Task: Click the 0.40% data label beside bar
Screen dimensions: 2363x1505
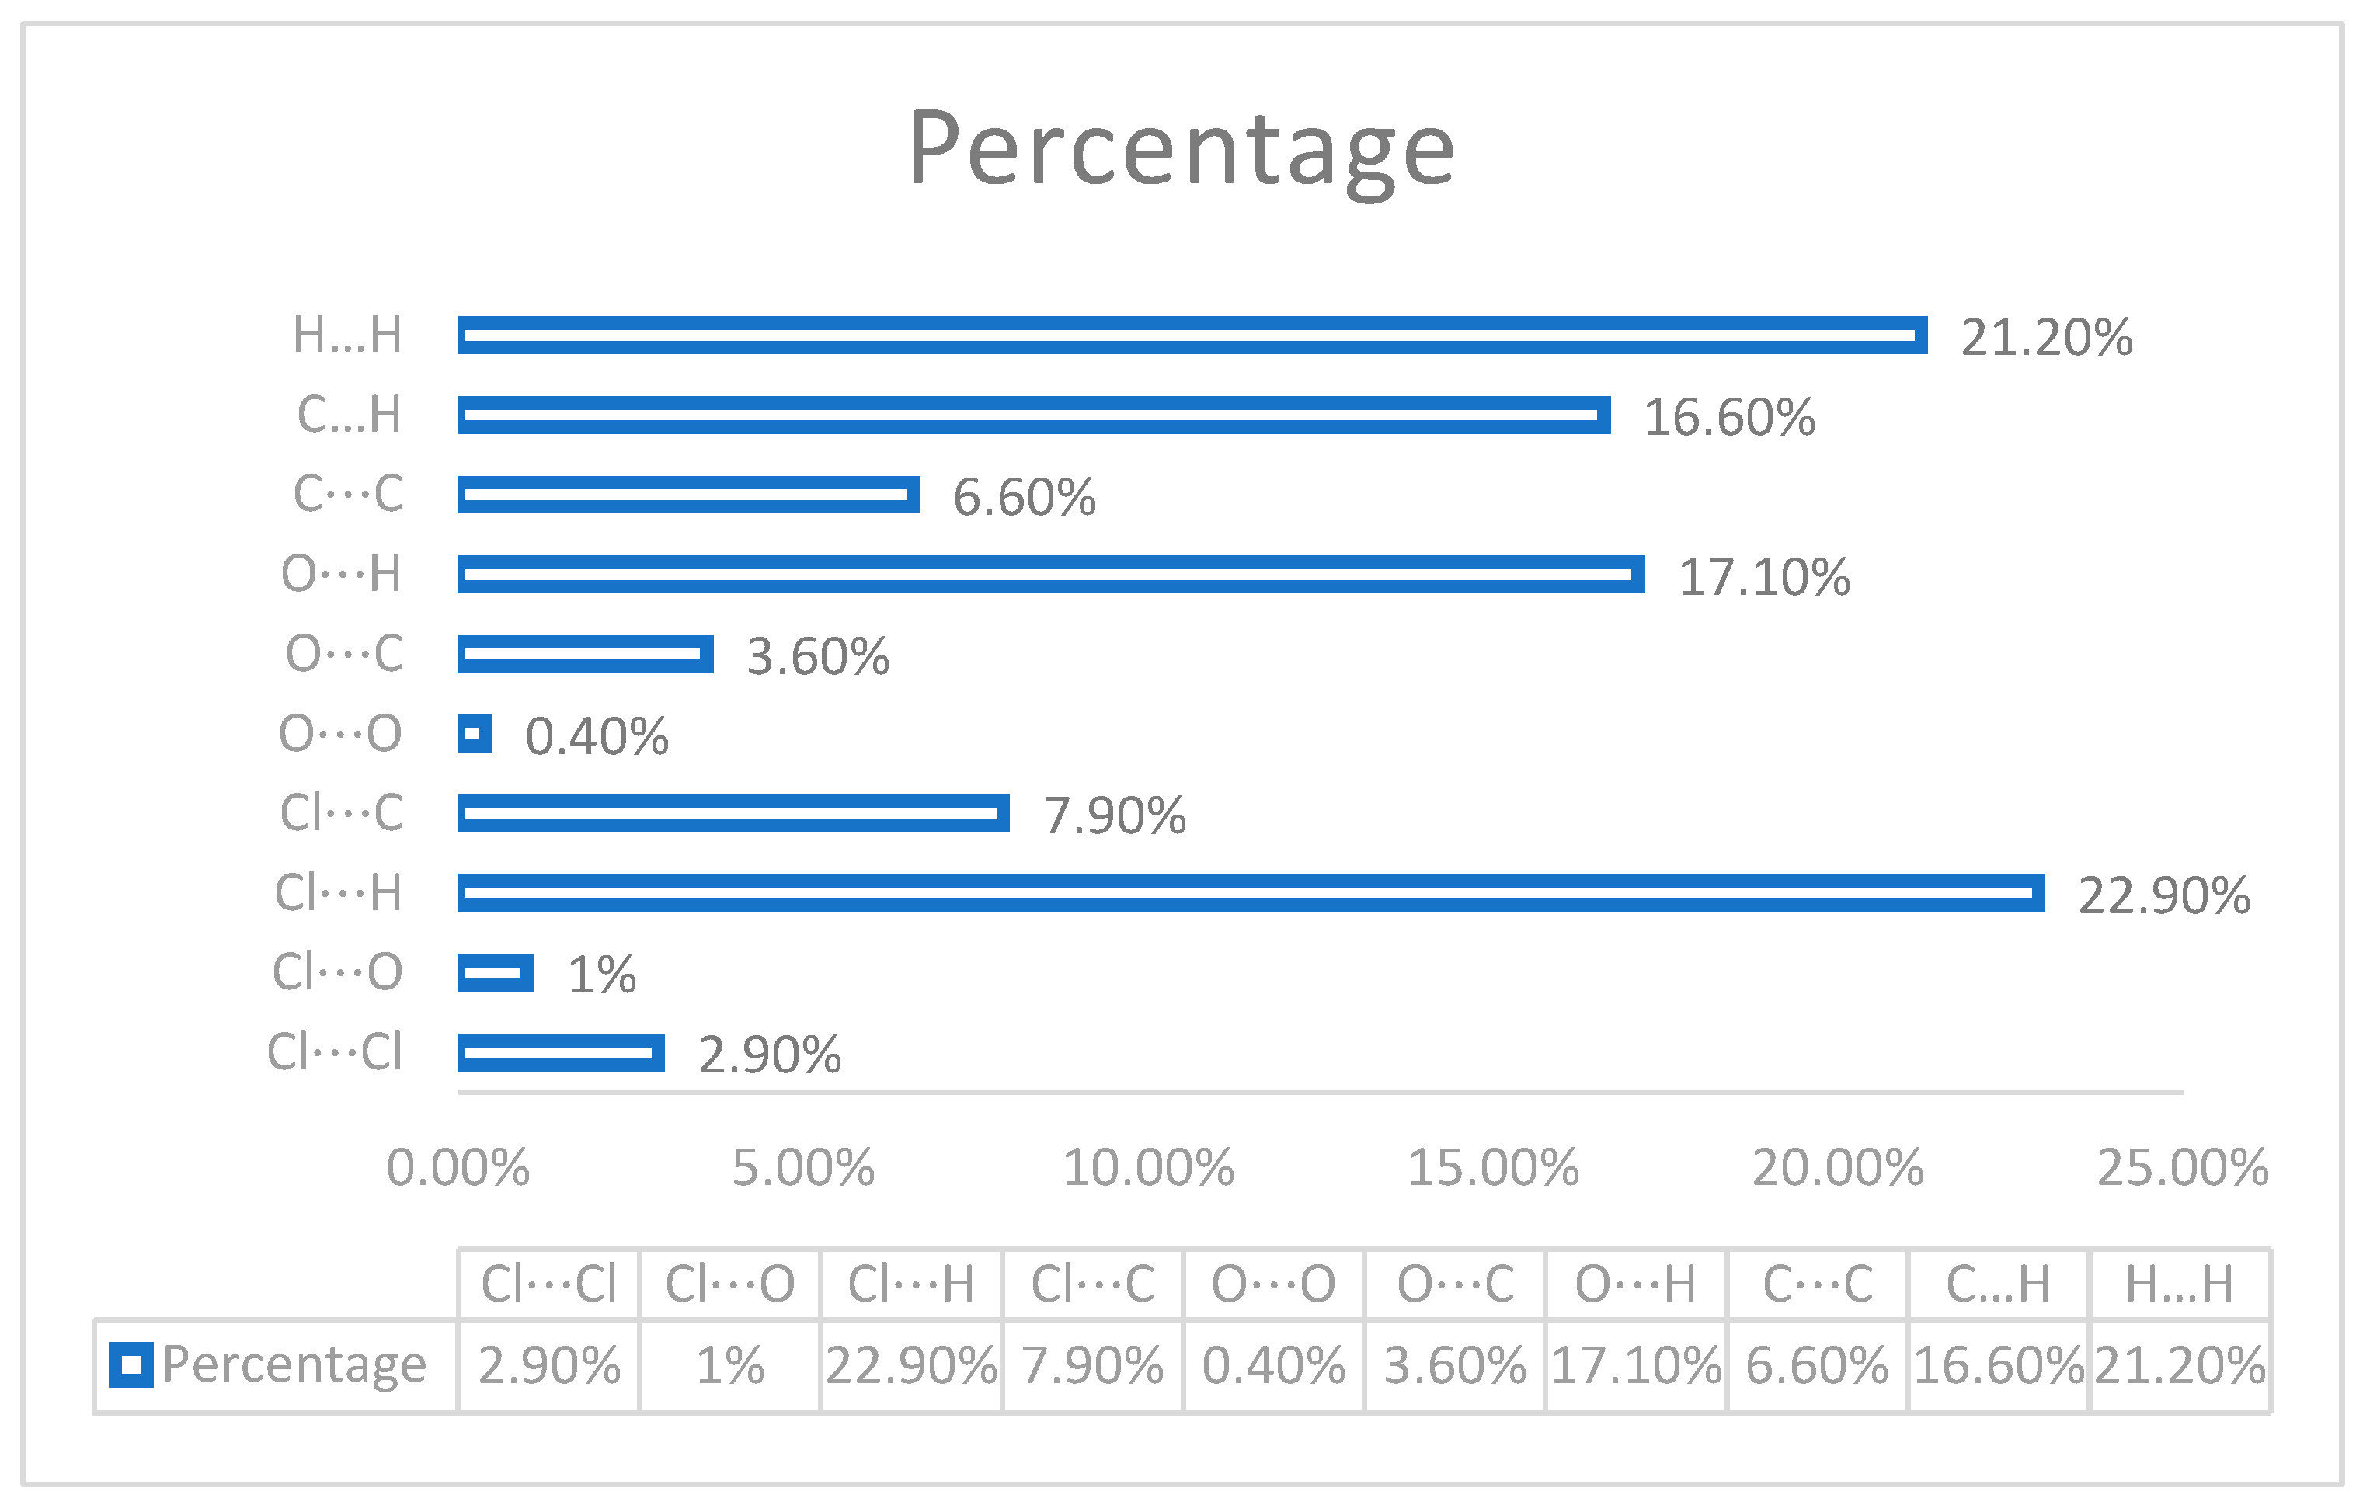Action: pos(597,737)
